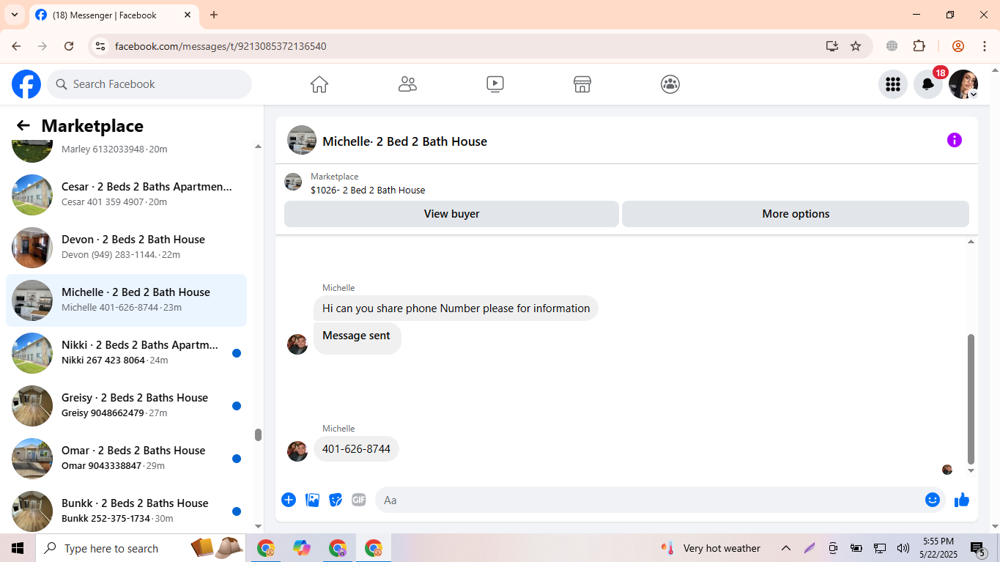Open the Bunkk 2 Beds 2 Baths House conversation
Image resolution: width=1000 pixels, height=562 pixels.
pyautogui.click(x=126, y=509)
